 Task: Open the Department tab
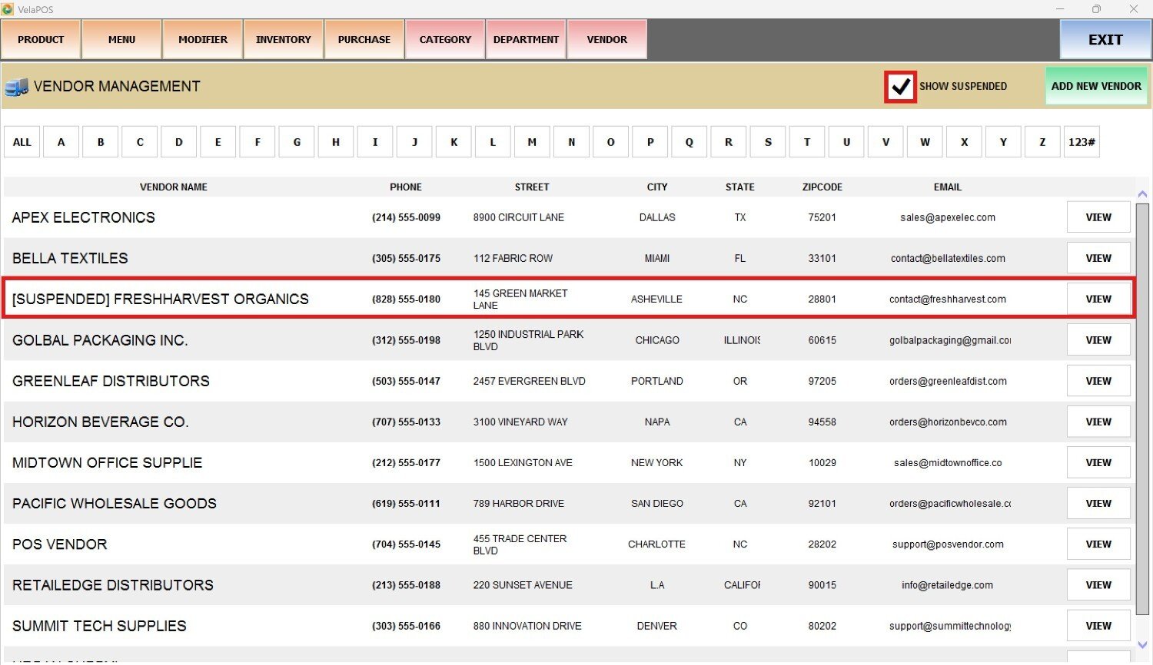pos(526,40)
